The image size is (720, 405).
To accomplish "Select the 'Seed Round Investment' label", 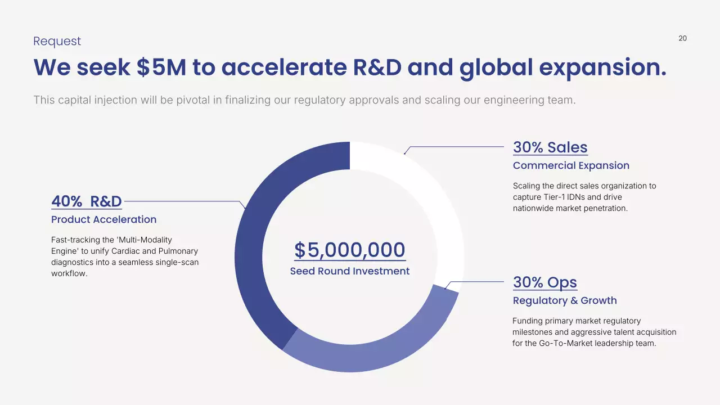I will 349,271.
